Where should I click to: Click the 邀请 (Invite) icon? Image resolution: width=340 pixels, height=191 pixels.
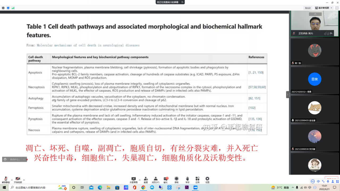pyautogui.click(x=146, y=179)
